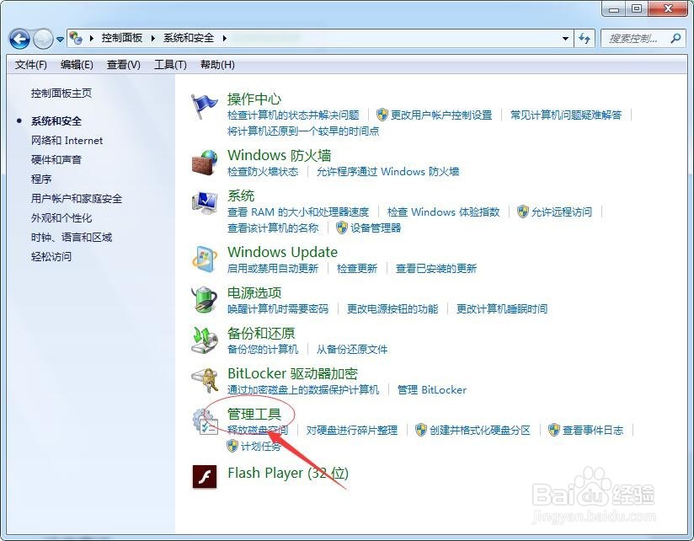
Task: Click the Flash Player red icon
Action: 205,476
